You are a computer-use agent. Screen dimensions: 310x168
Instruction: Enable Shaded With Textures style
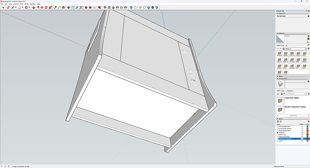coord(153,7)
